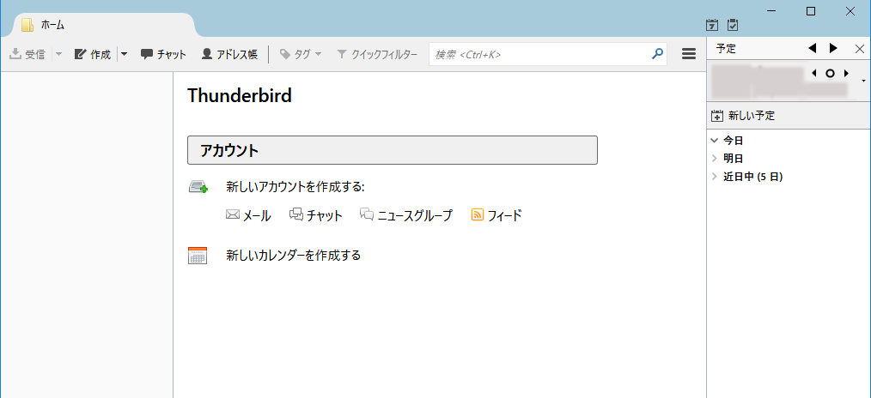Viewport: 871px width, 398px height.
Task: Create a チャット account link
Action: pyautogui.click(x=316, y=215)
